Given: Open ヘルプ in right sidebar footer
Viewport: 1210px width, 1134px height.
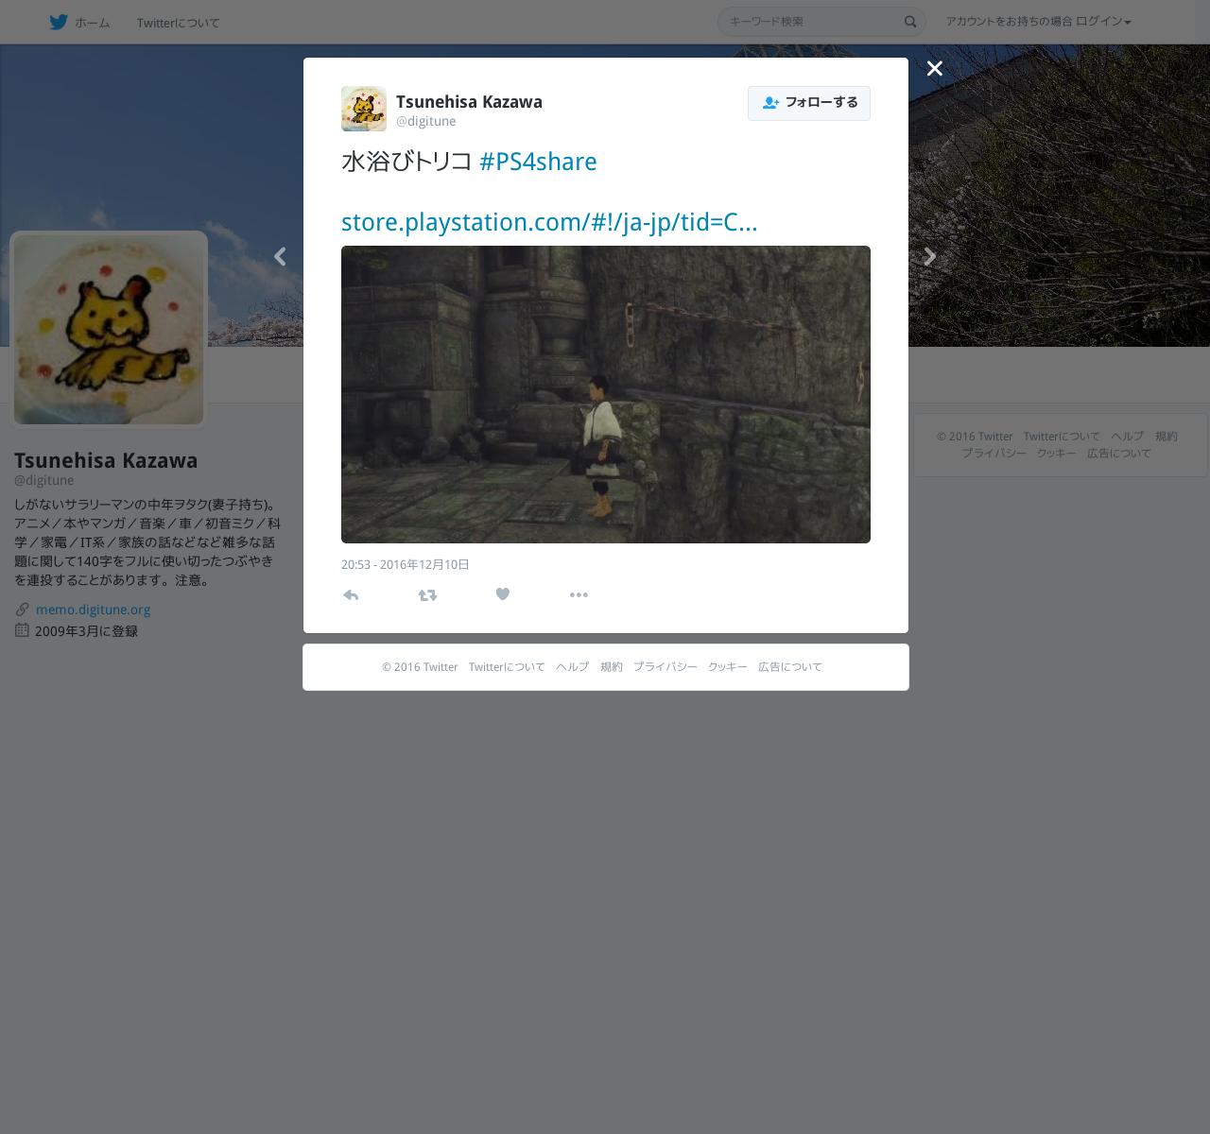Looking at the screenshot, I should point(1127,436).
